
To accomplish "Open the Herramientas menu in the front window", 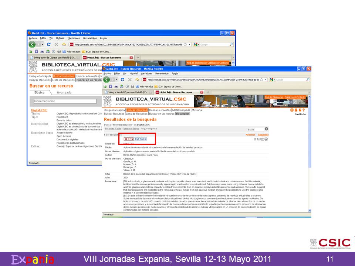I will point(162,74).
